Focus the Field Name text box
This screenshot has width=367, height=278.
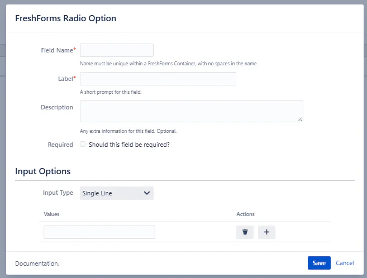(117, 50)
